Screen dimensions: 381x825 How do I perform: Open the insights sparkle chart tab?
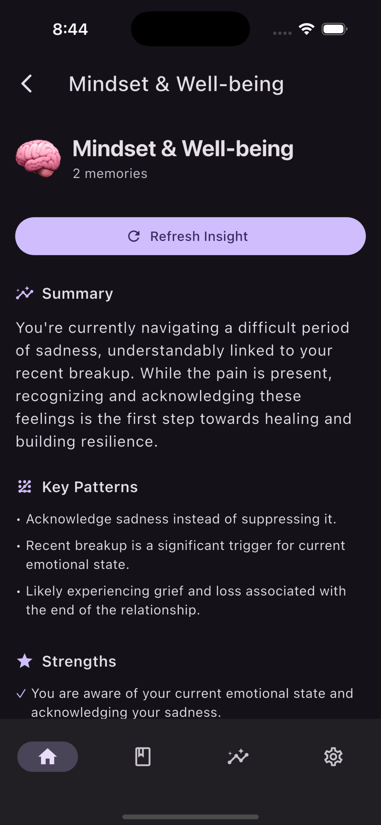click(x=238, y=757)
